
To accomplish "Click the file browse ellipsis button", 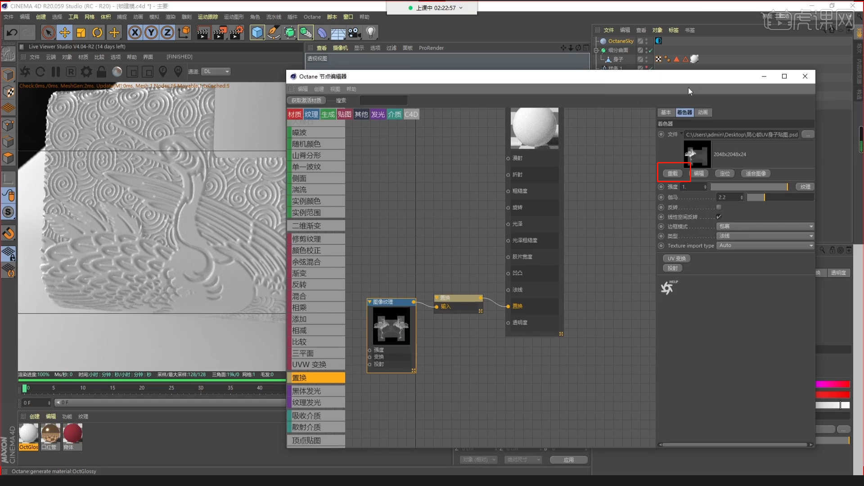I will (808, 135).
